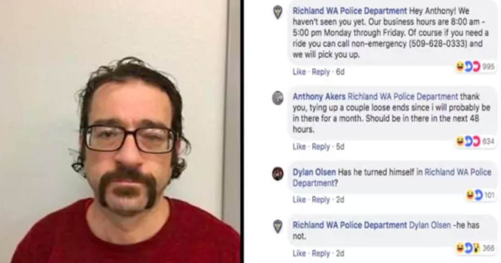Open the Dylan Olsen commenter name link

pyautogui.click(x=314, y=172)
